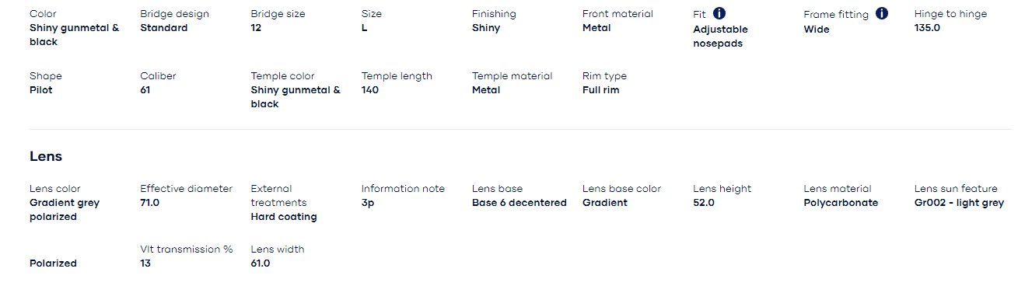Click the Shiny gunmetal & black color value

coord(75,35)
